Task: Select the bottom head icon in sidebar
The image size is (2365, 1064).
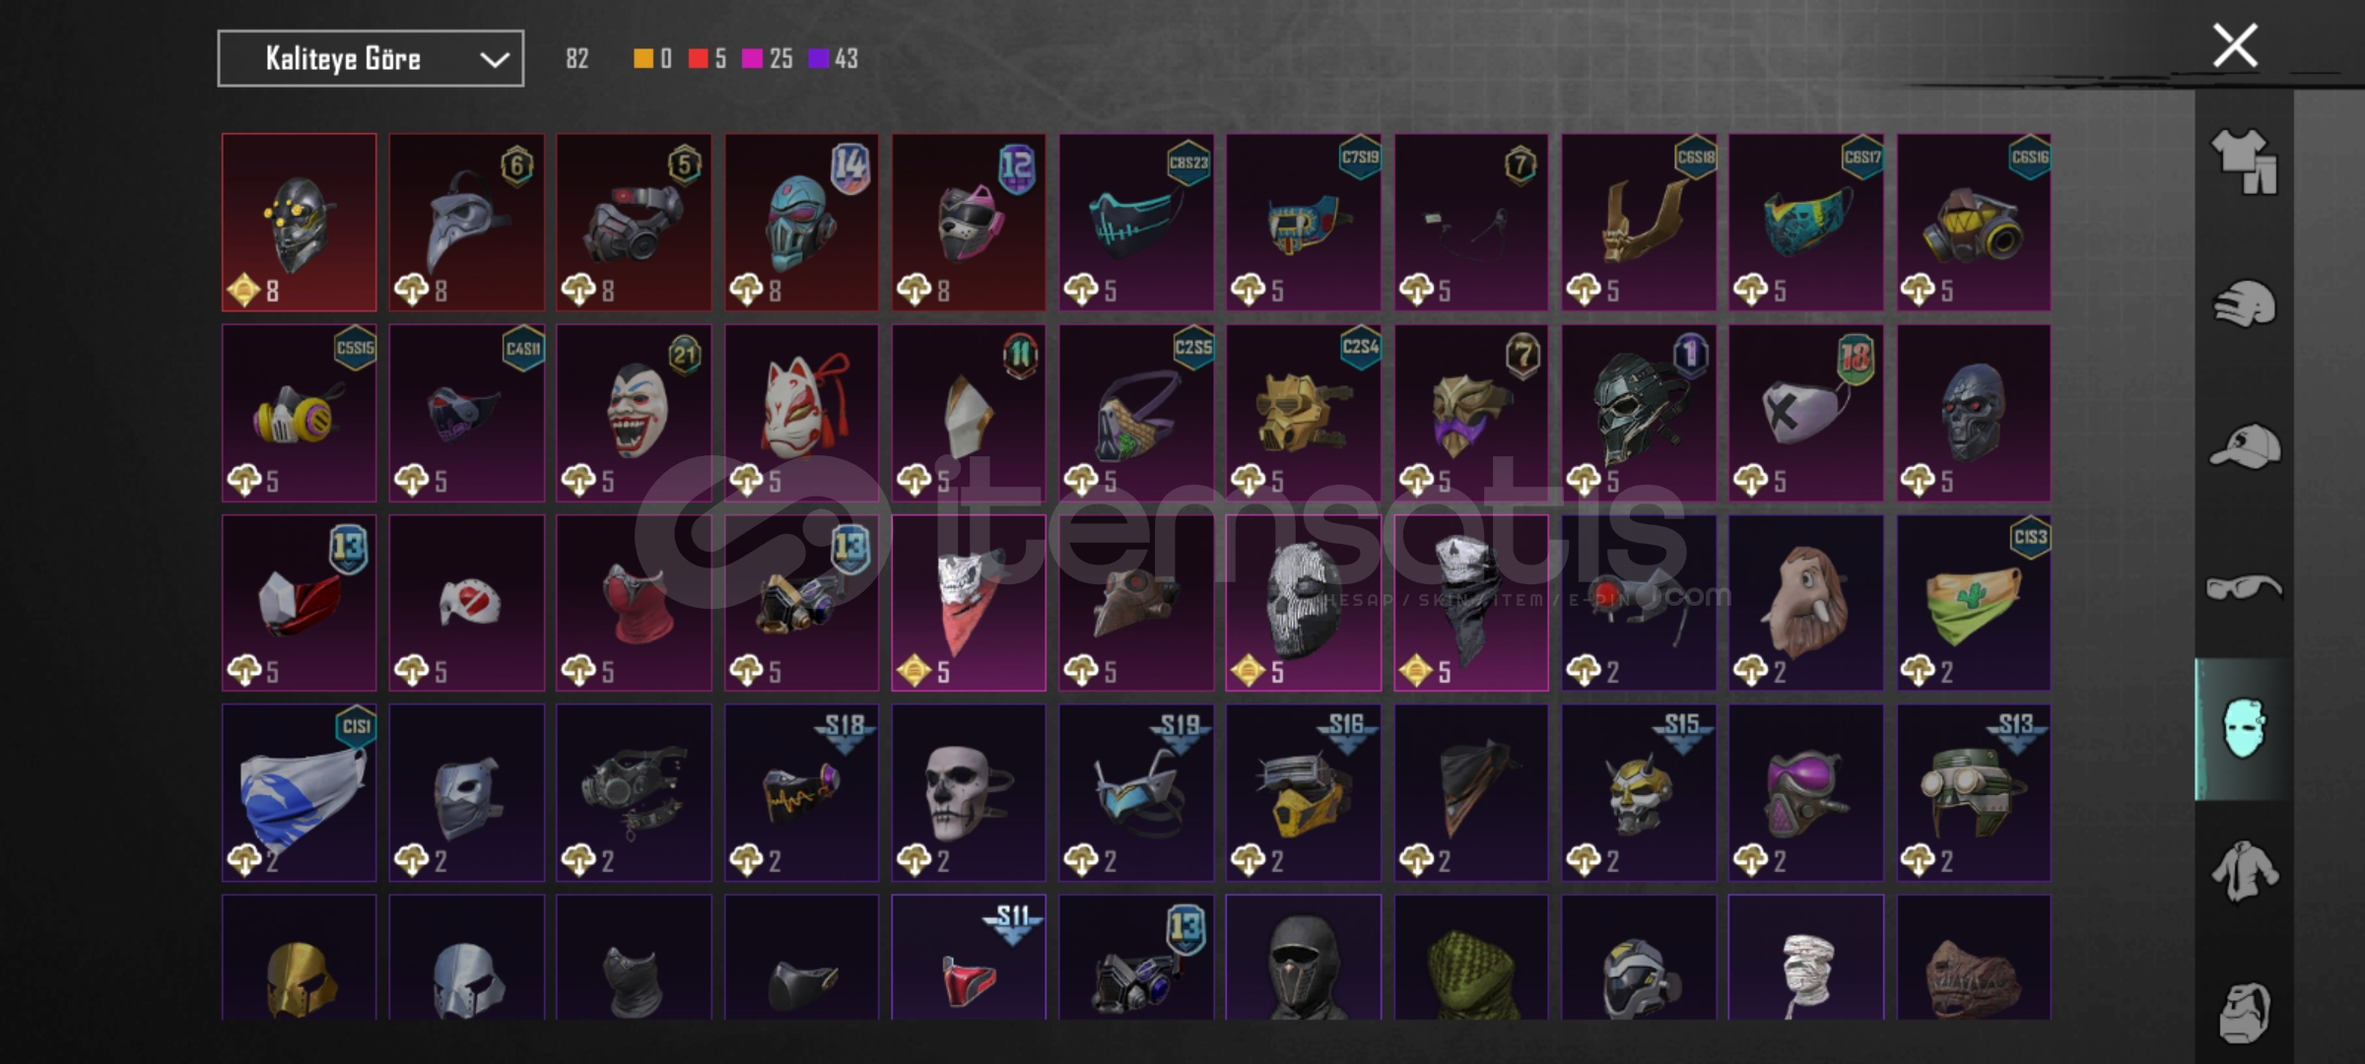Action: [2244, 1012]
